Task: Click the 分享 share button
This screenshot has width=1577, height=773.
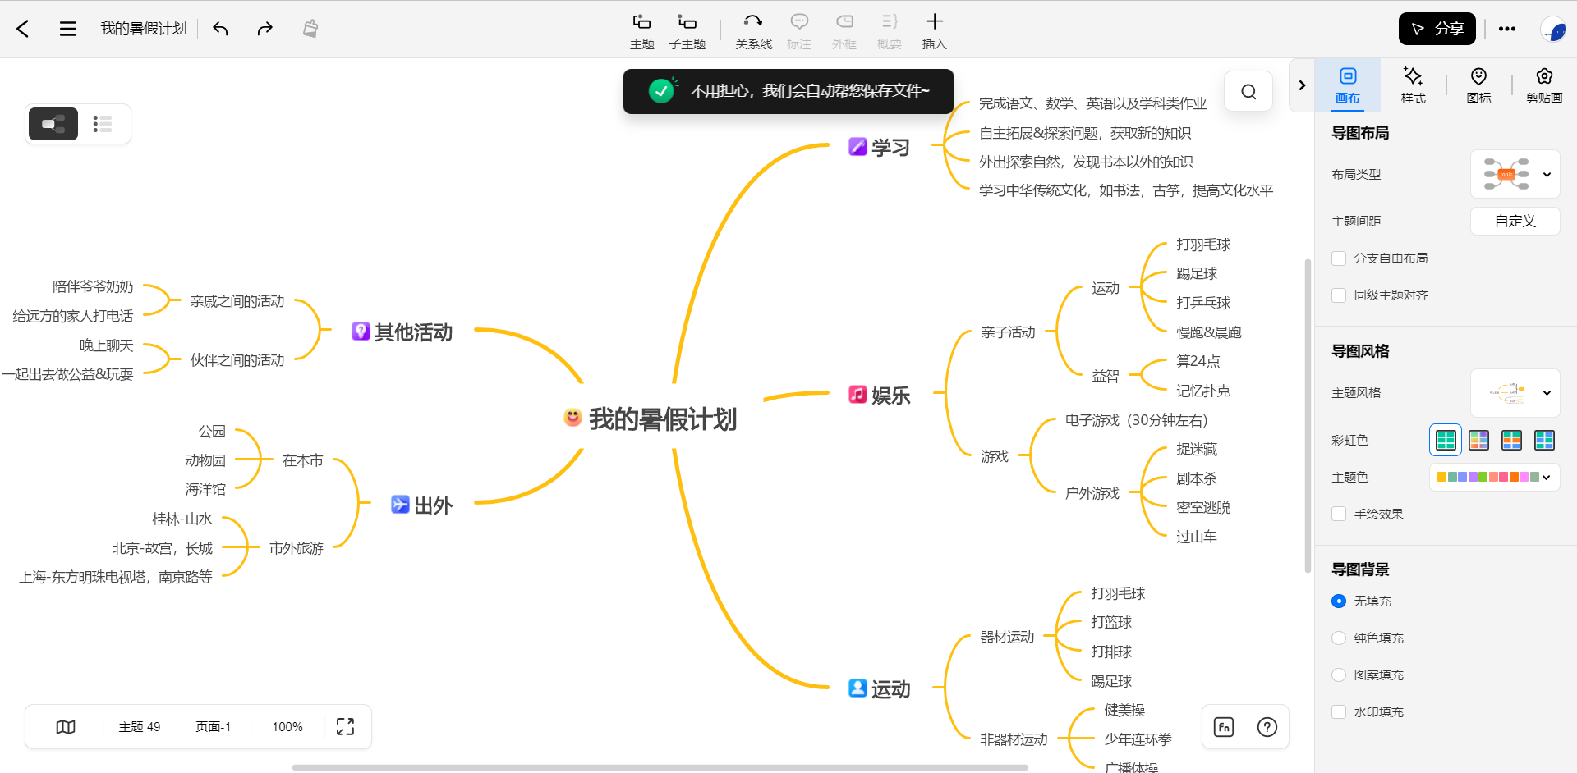Action: coord(1437,29)
